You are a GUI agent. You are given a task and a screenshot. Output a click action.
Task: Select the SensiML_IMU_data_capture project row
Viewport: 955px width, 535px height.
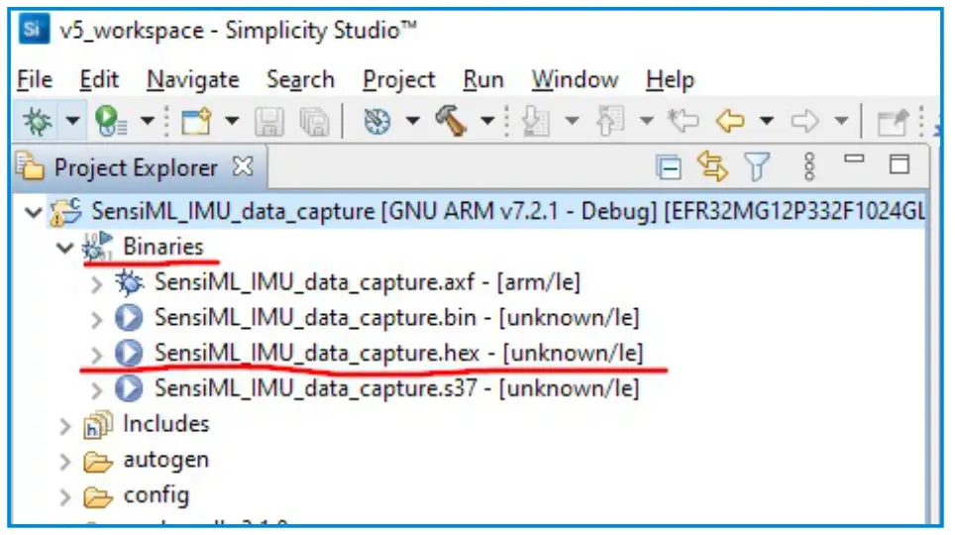pyautogui.click(x=487, y=211)
